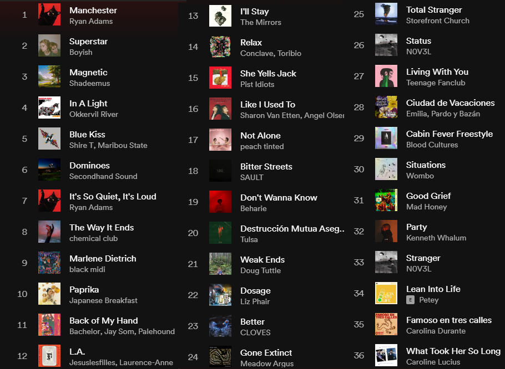Image resolution: width=505 pixels, height=369 pixels.
Task: Click the album art for Superstar by Boyish
Action: 49,46
